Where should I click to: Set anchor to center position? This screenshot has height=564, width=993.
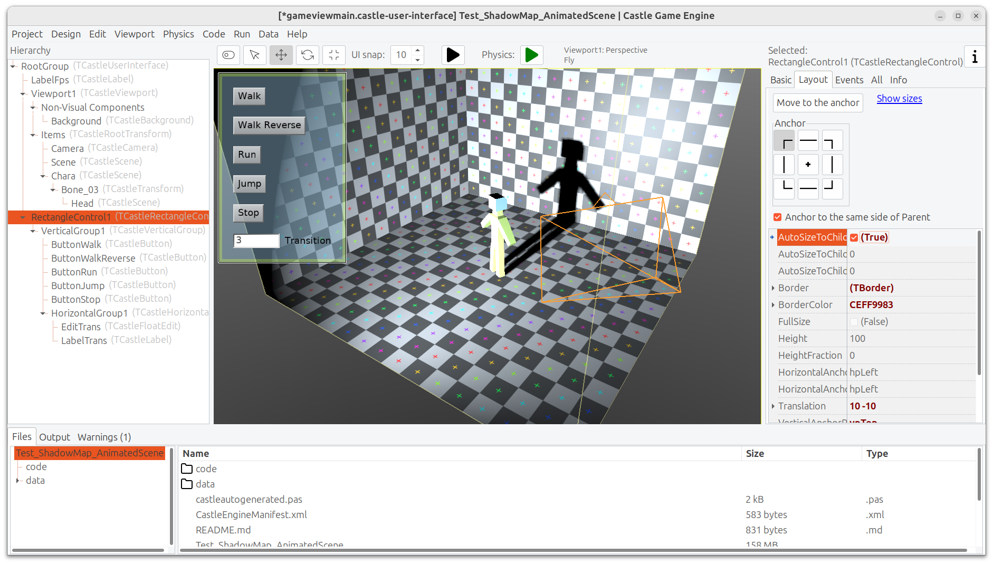coord(808,165)
